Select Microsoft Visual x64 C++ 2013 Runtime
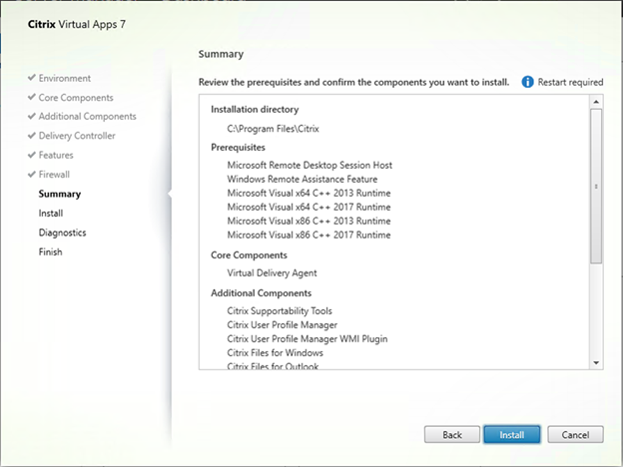 309,193
